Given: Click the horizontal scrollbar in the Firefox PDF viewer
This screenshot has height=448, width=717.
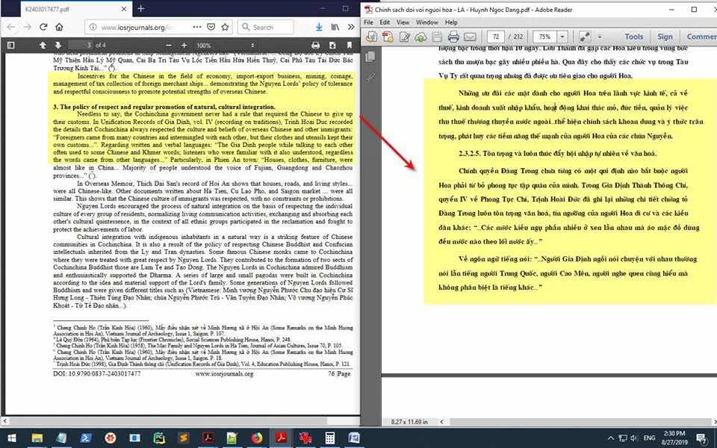Looking at the screenshot, I should click(x=168, y=420).
